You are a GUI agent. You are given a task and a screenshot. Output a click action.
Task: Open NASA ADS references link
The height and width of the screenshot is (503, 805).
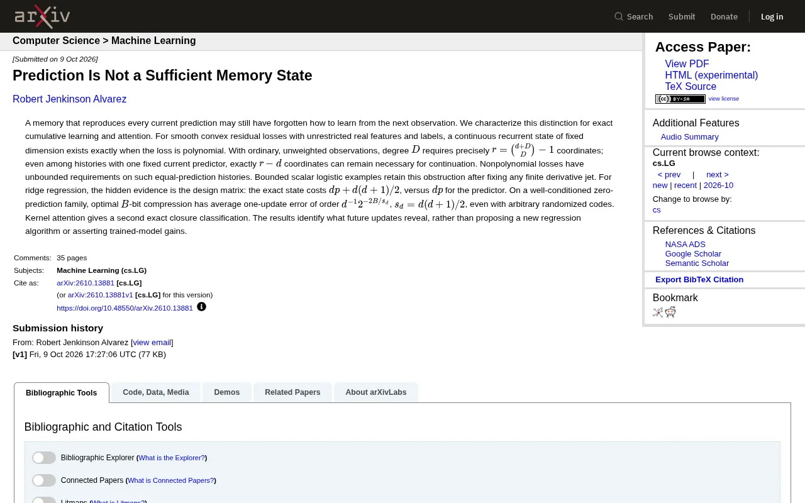[x=686, y=245]
